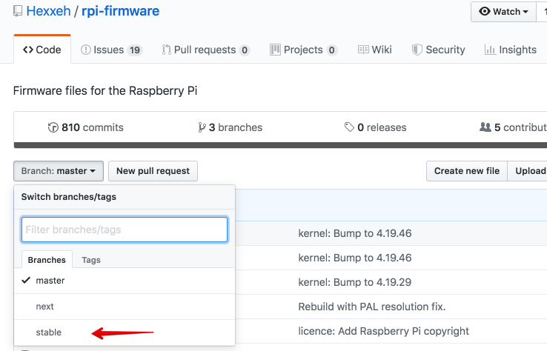The height and width of the screenshot is (351, 547).
Task: Click the Create new file button
Action: tap(467, 171)
